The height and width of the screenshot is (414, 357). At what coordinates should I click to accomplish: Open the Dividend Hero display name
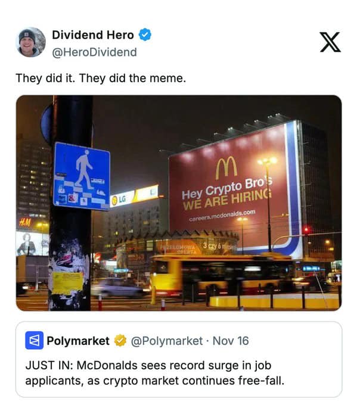[93, 35]
